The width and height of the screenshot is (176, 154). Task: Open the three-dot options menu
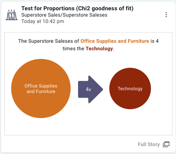pos(166,15)
